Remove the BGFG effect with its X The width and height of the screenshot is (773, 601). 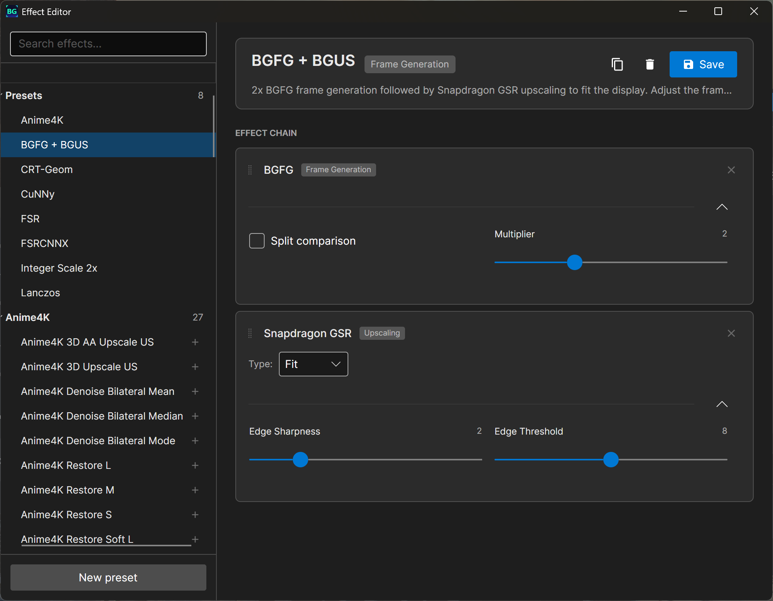click(731, 170)
